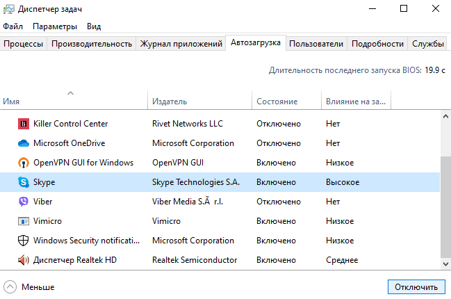Viewport: 451px width, 299px height.
Task: Sort by the Влияние на запуск column
Action: click(x=354, y=102)
